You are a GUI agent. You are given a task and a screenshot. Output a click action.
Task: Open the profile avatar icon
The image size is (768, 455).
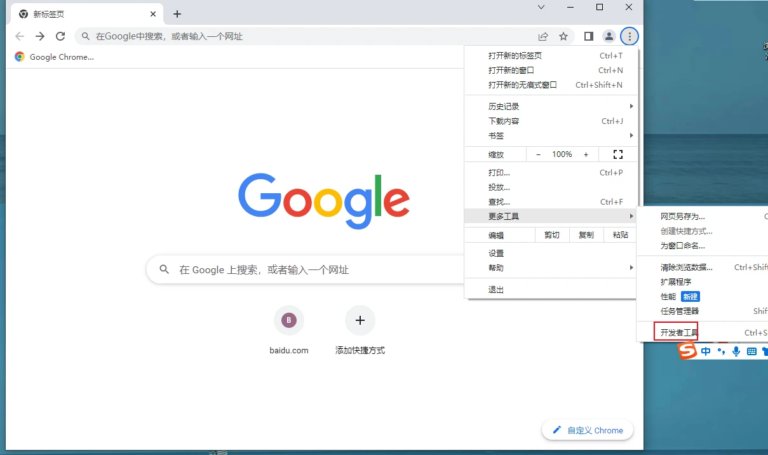(x=609, y=36)
